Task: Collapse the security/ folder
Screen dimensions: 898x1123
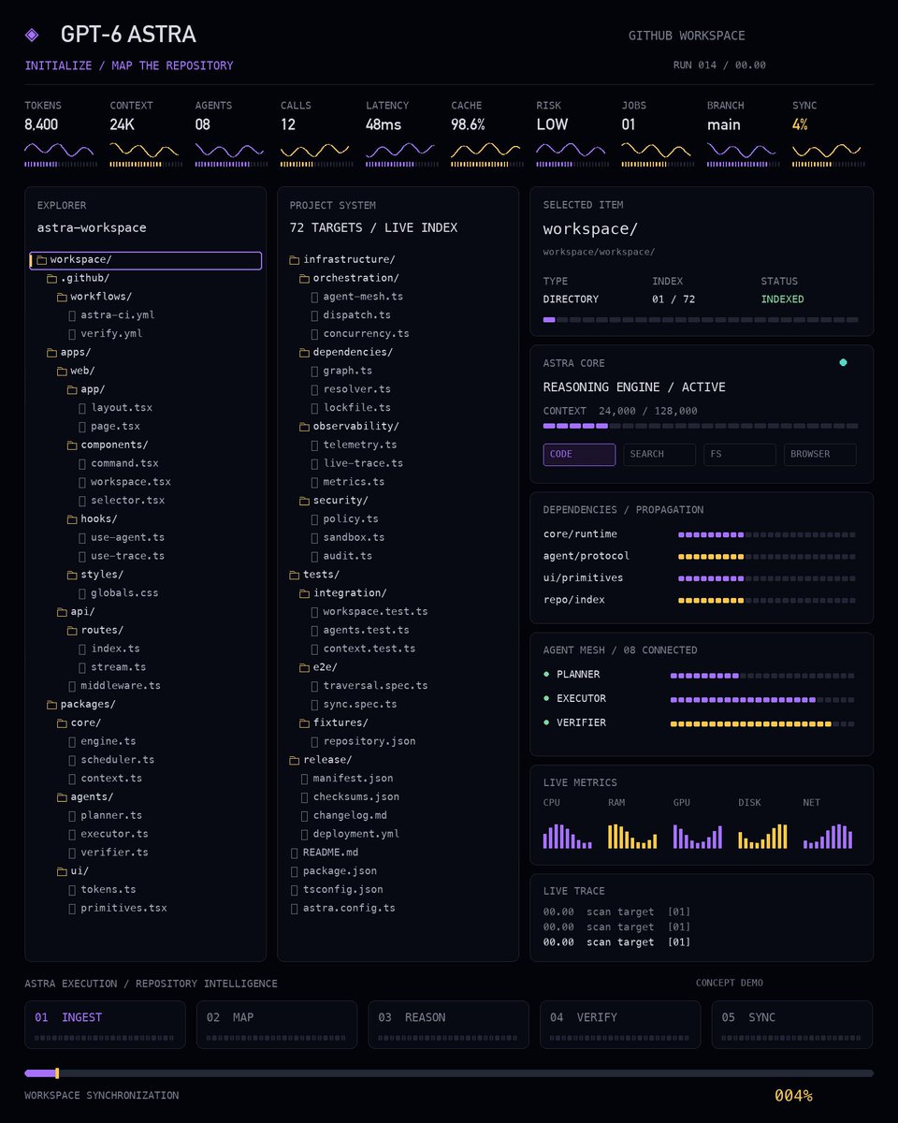Action: click(334, 501)
